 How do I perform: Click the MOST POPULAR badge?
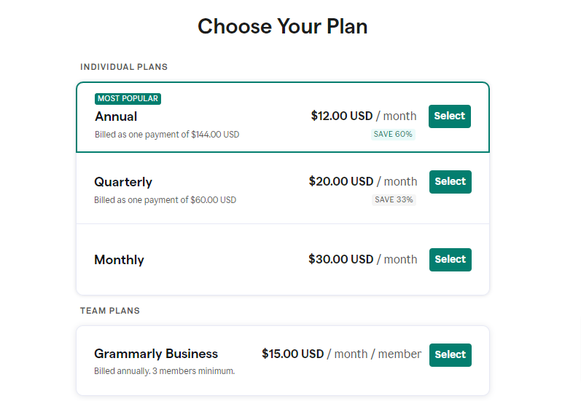point(128,98)
